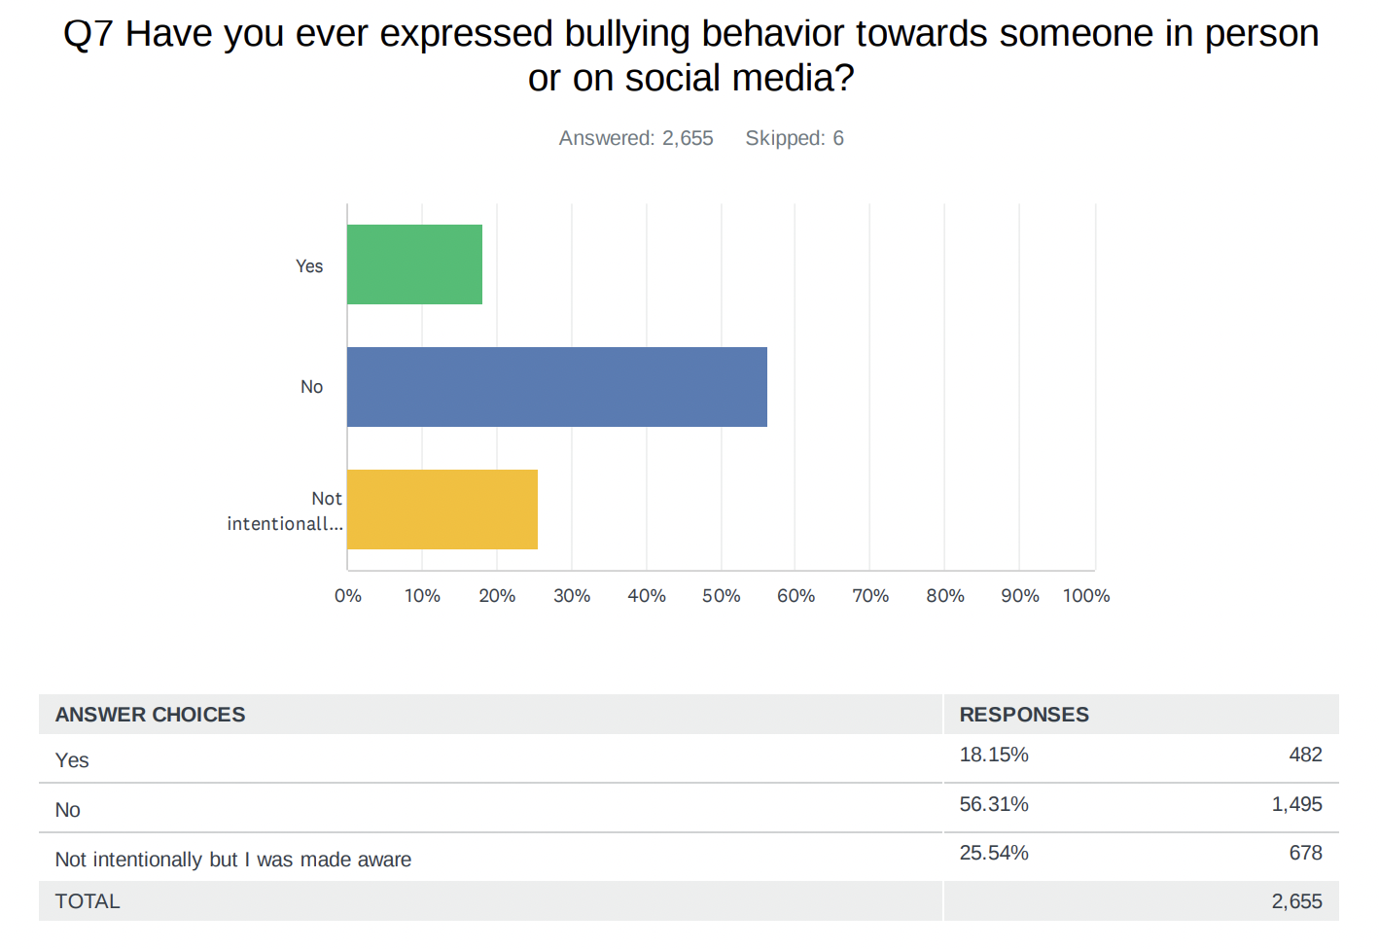Image resolution: width=1379 pixels, height=949 pixels.
Task: Click the "Skipped: 6" text
Action: pos(795,138)
